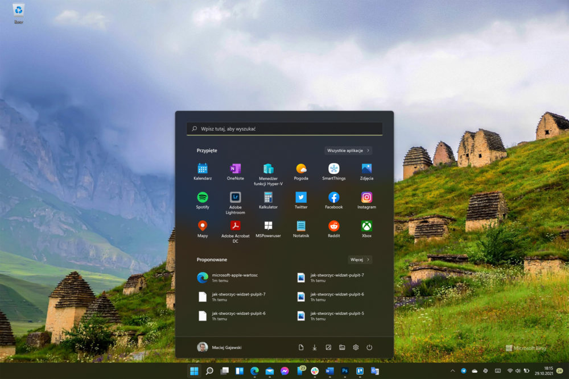The image size is (569, 379).
Task: Open Trello from the taskbar
Action: (x=360, y=370)
